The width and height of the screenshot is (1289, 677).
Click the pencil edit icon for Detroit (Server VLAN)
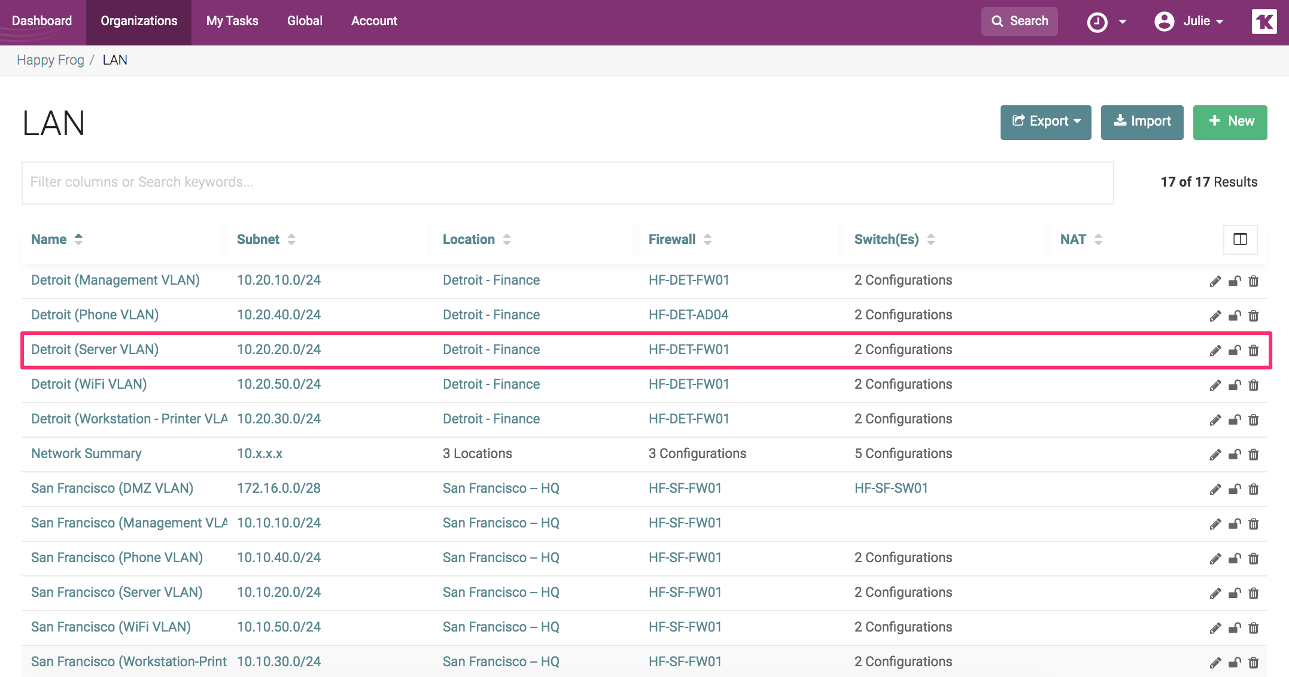[x=1215, y=350]
